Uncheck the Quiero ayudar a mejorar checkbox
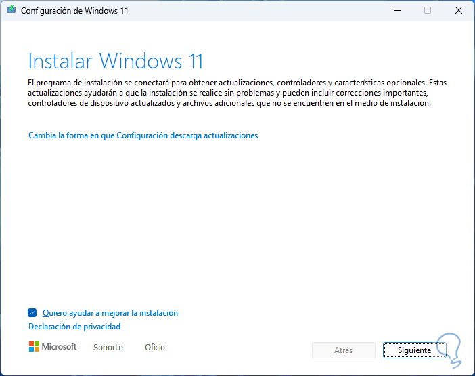The height and width of the screenshot is (376, 475). pos(32,312)
